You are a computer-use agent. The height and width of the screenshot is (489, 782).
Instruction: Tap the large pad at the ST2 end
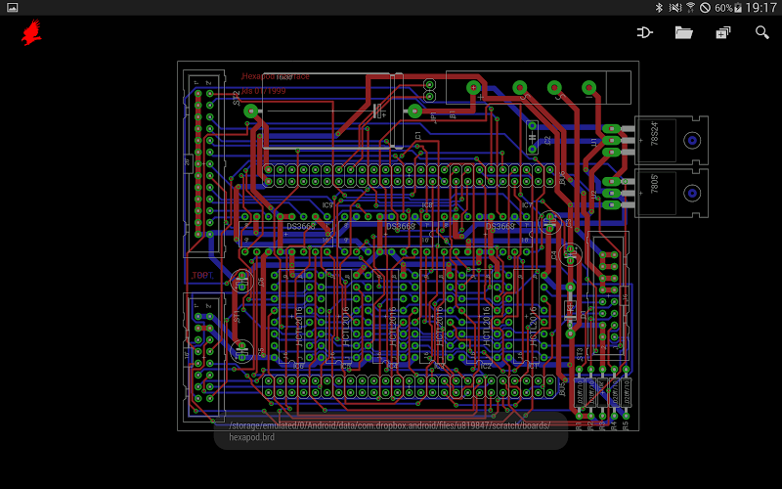[x=251, y=111]
